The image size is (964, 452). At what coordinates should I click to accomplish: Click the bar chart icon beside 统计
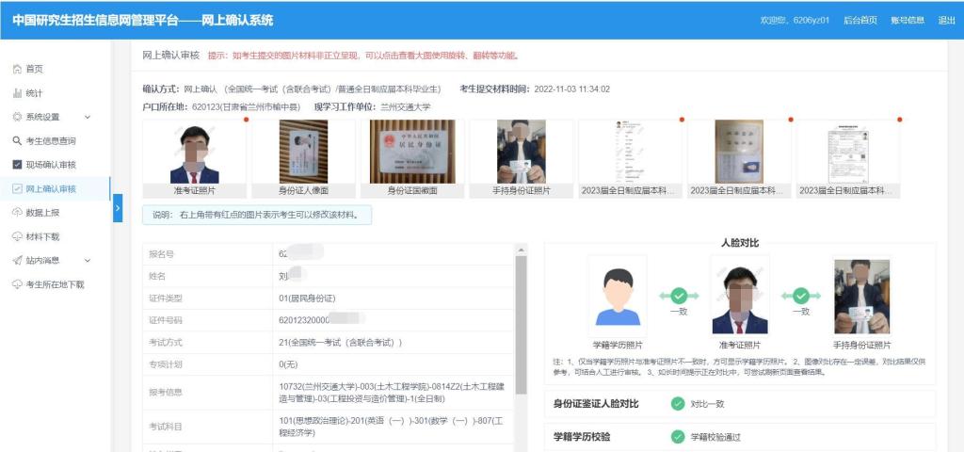[17, 93]
